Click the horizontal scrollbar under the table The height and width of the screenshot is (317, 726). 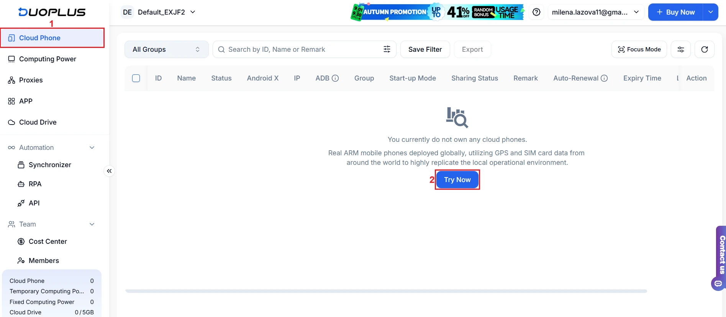(386, 291)
